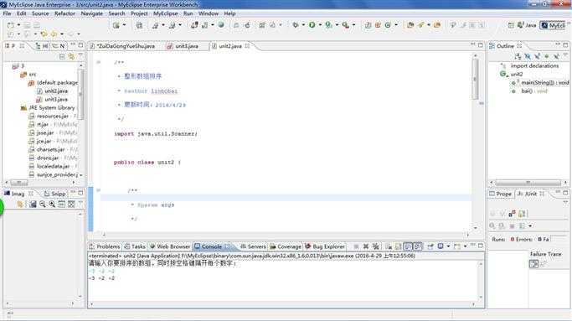This screenshot has height=321, width=572.
Task: Switch to the Java perspective
Action: click(x=527, y=25)
